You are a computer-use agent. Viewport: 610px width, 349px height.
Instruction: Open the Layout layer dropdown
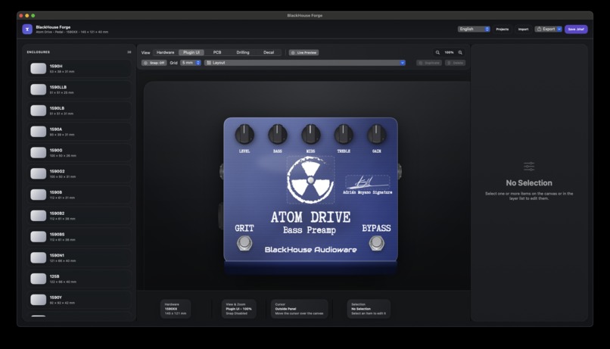tap(305, 63)
